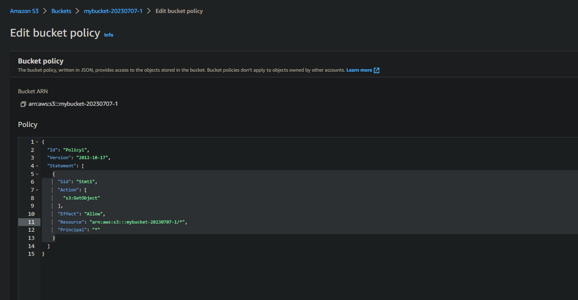Open the Buckets breadcrumb link
The height and width of the screenshot is (300, 578).
[61, 11]
